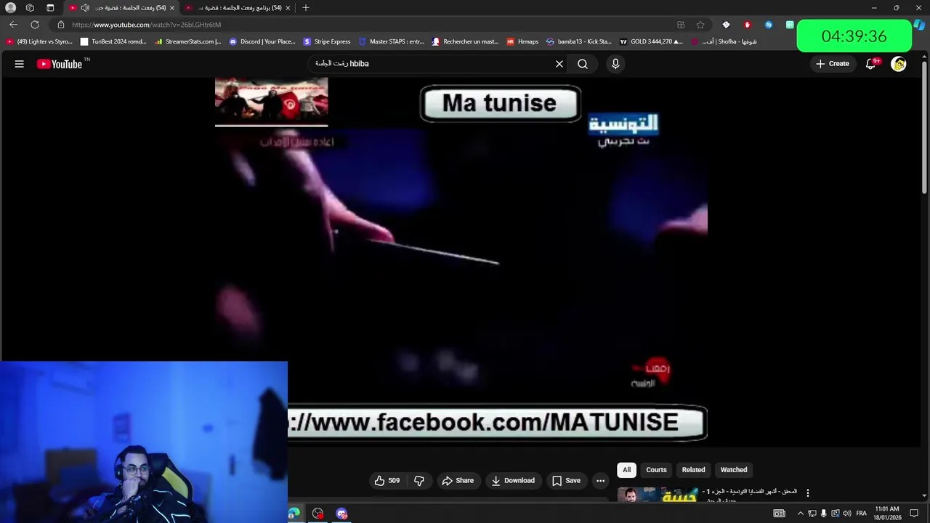Open the Rechercher un mast... bookmark
Image resolution: width=930 pixels, height=523 pixels.
point(465,41)
